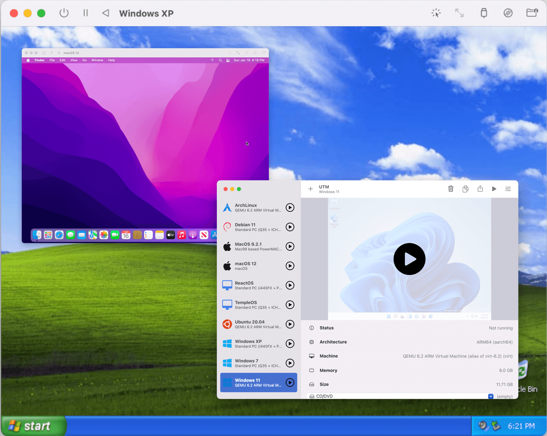Open the Help menu in macOS 12 window
Viewport: 547px width, 436px height.
(x=111, y=60)
